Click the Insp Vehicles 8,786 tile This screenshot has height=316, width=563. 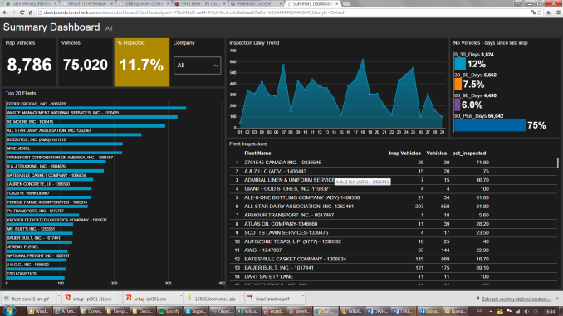(x=29, y=62)
